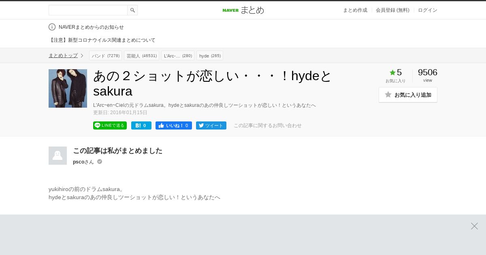Click the verified check badge beside psco

pos(100,161)
